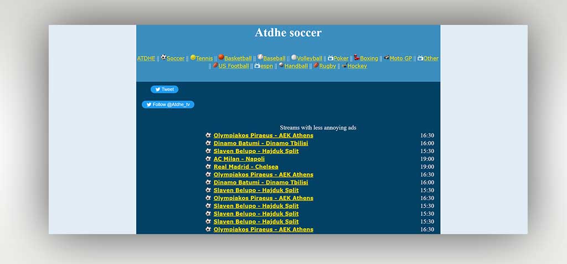This screenshot has width=567, height=264.
Task: Click the 19:00 time in the AC Milan row
Action: [427, 159]
